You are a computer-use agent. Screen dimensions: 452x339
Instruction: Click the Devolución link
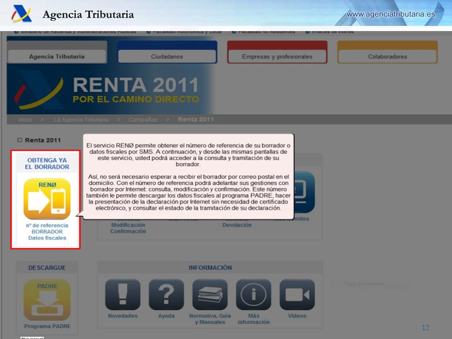pyautogui.click(x=237, y=225)
